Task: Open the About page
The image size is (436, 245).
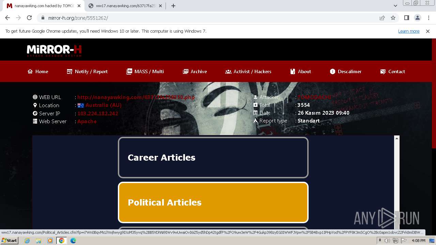Action: (301, 71)
